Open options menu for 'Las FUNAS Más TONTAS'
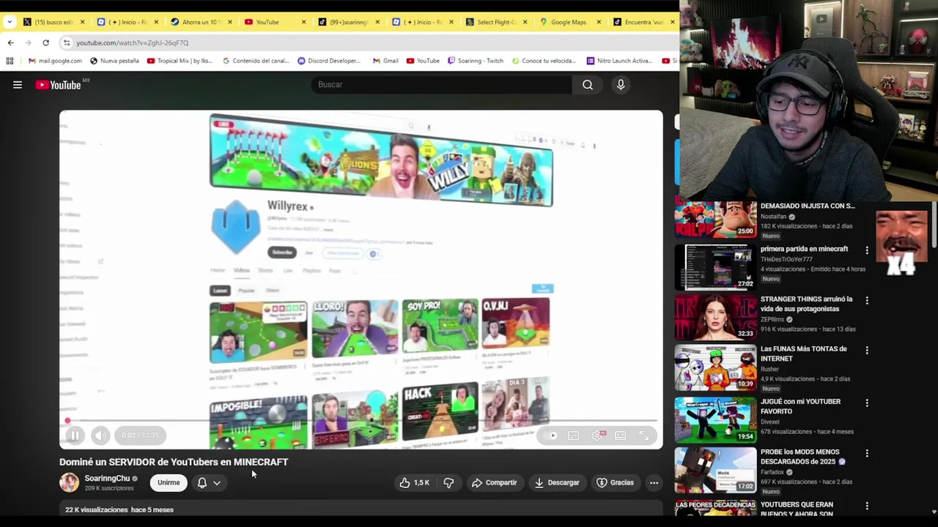This screenshot has width=938, height=527. 867,351
